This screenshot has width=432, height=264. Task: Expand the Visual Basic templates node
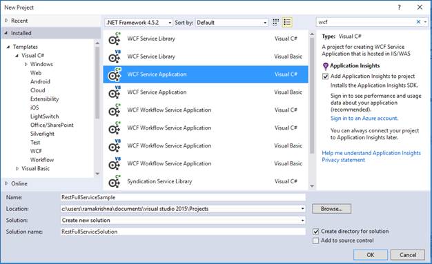point(17,168)
